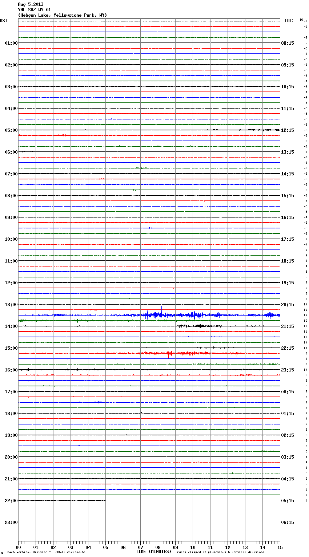Click the "Traces clipped at plus/minus 5 vertical divisions" note
Screen dimensions: 309x557
220,552
